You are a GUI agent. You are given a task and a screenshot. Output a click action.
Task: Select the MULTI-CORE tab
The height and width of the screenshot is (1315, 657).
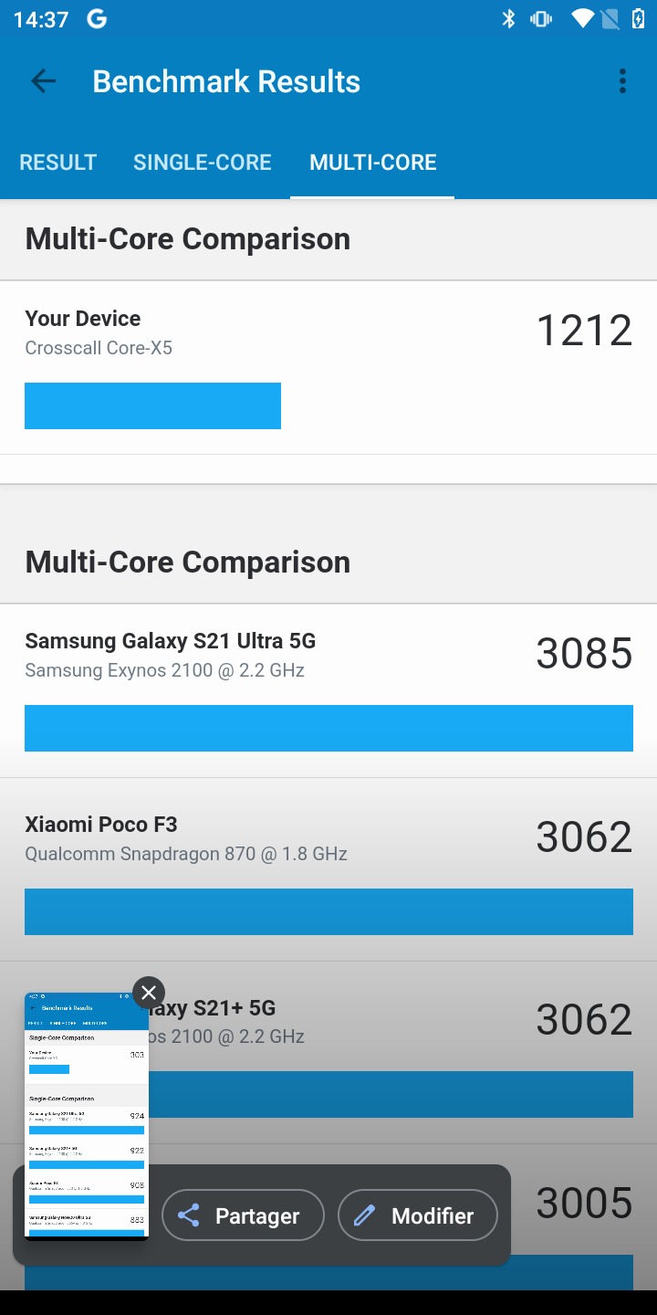tap(373, 163)
